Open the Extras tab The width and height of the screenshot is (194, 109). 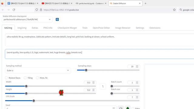tap(35, 28)
